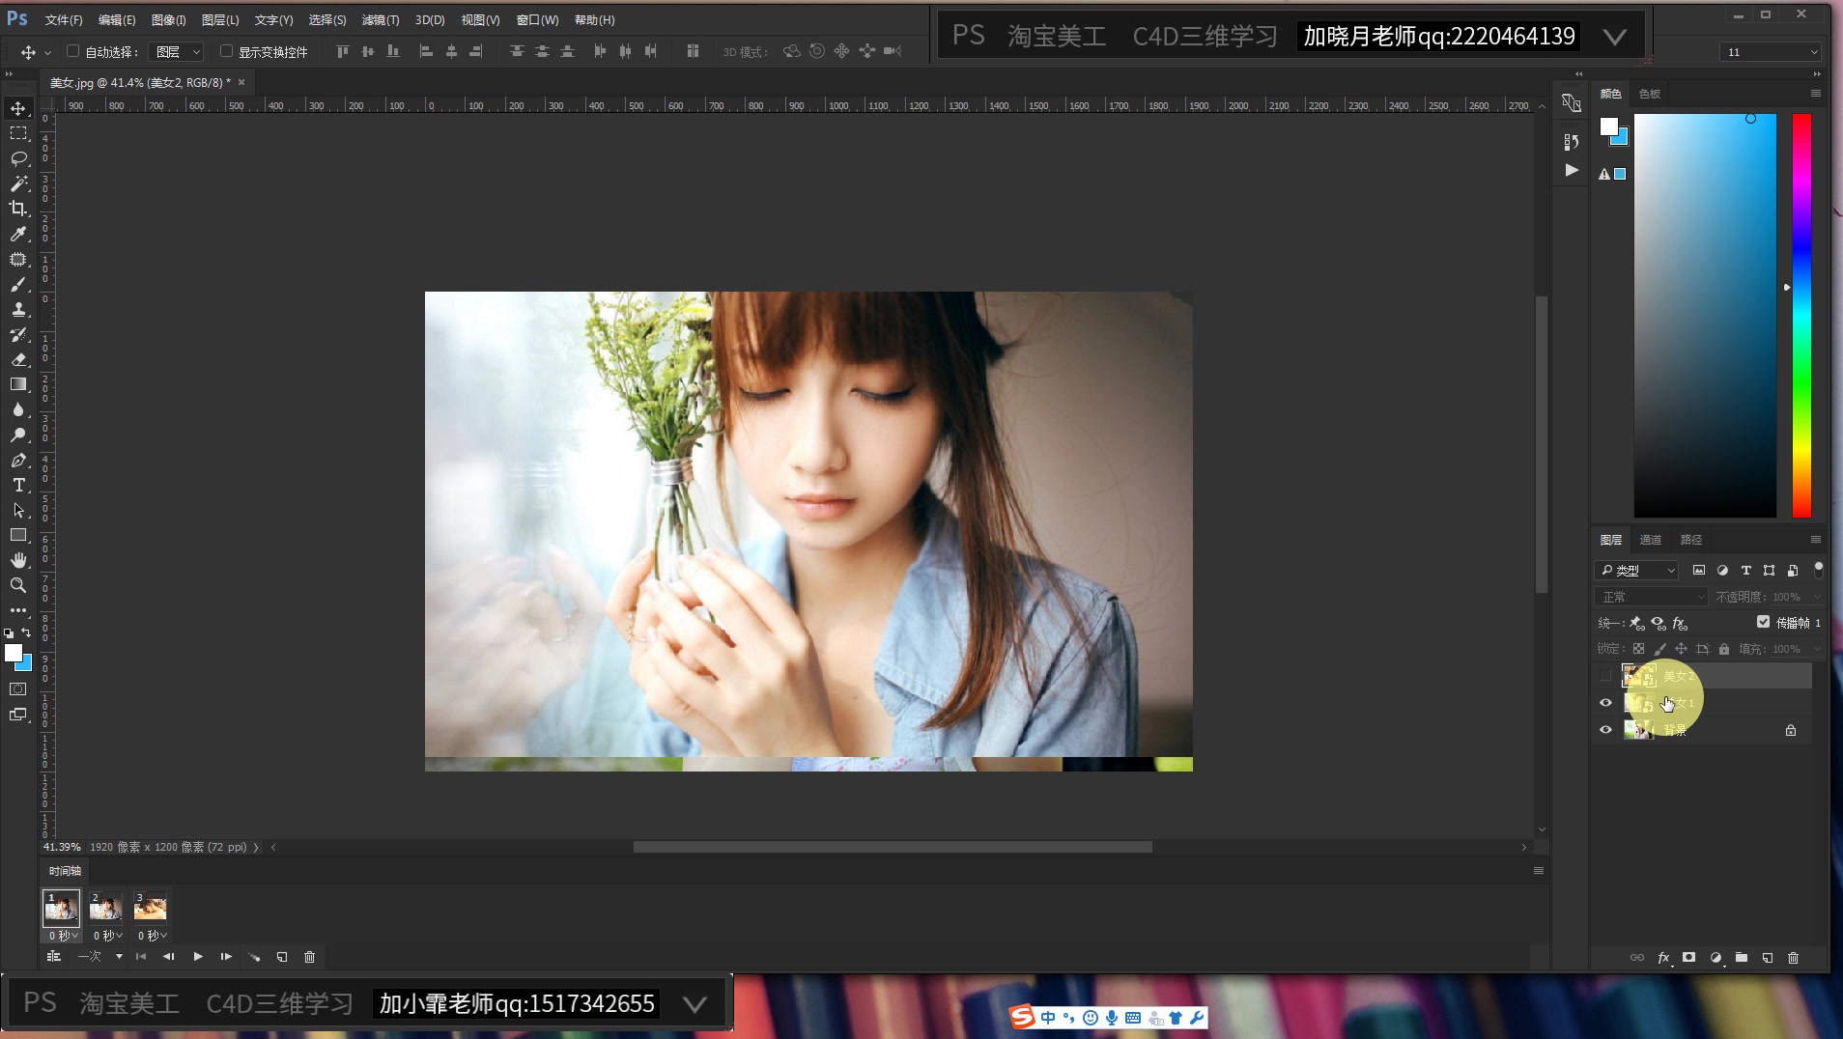Select the Pen tool
Viewport: 1843px width, 1039px height.
18,460
